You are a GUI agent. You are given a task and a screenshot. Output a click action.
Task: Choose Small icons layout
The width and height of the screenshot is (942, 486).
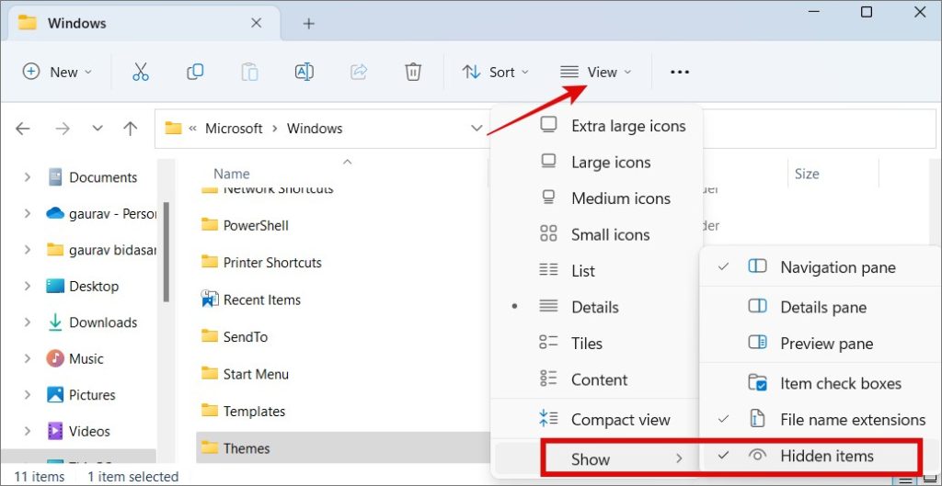tap(596, 234)
